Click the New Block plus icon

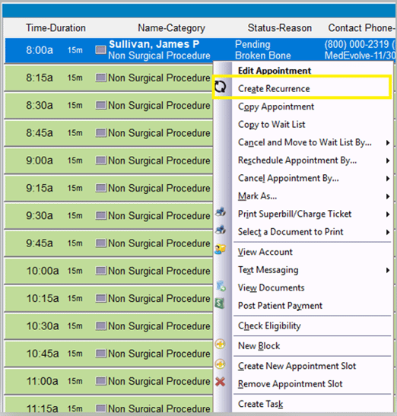point(220,345)
